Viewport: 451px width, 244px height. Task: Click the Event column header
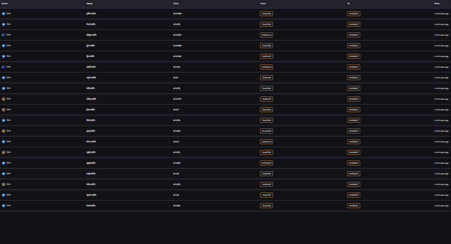coord(5,3)
